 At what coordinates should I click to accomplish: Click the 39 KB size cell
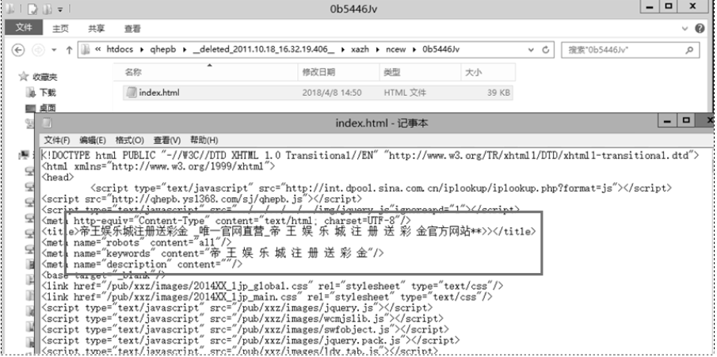[x=498, y=93]
